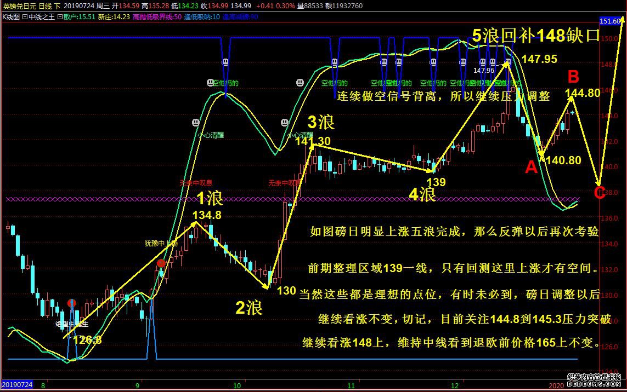
Task: Click the red dot marker near 126.8 low
Action: [x=71, y=303]
